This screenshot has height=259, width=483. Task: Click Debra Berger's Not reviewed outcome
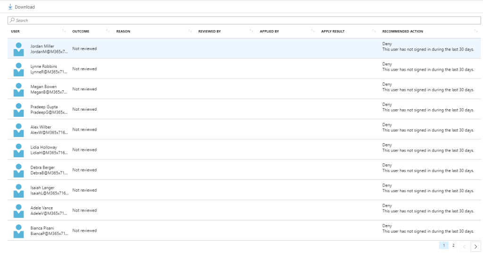(x=84, y=170)
